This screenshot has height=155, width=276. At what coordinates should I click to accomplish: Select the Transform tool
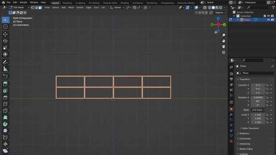tap(5, 54)
